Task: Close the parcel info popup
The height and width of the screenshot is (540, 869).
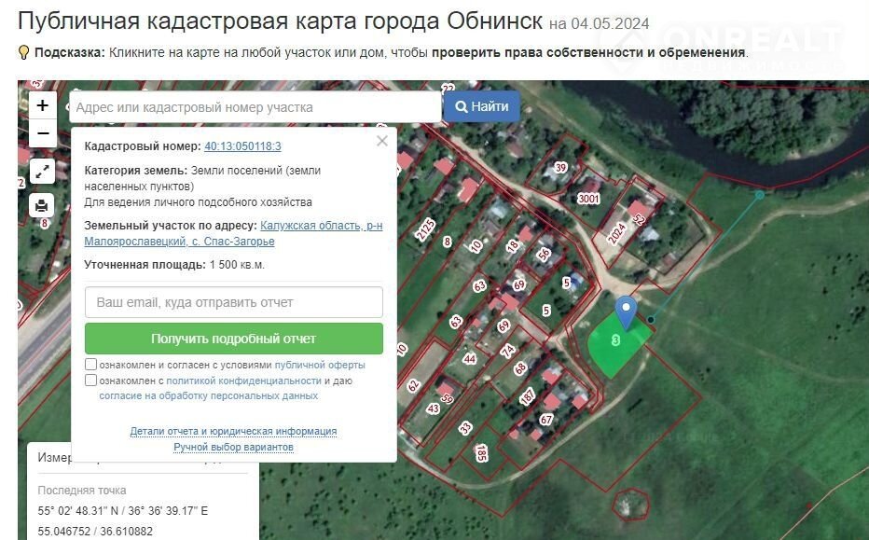Action: [x=382, y=141]
